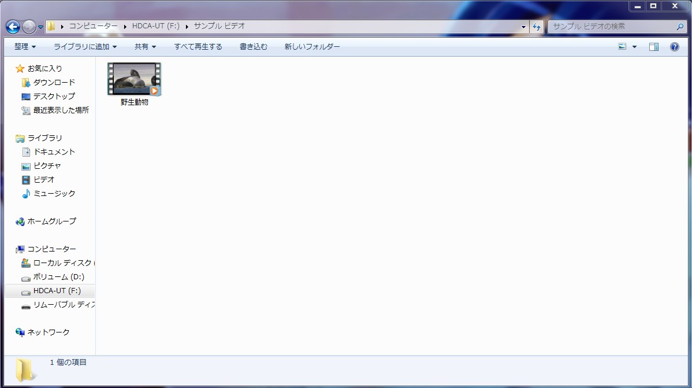Image resolution: width=692 pixels, height=388 pixels.
Task: Select ネットワーク in navigation pane
Action: [49, 332]
